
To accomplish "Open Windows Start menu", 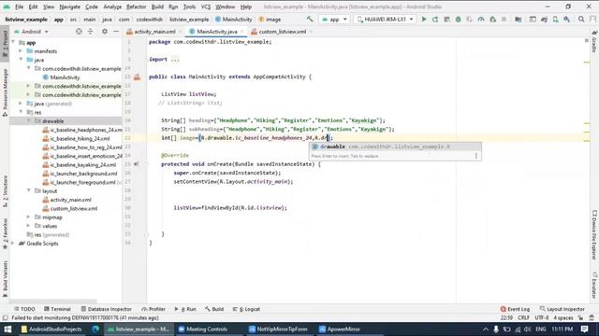I will click(x=7, y=329).
